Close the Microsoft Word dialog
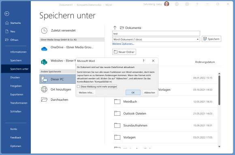235x155 pixels. pos(153,61)
